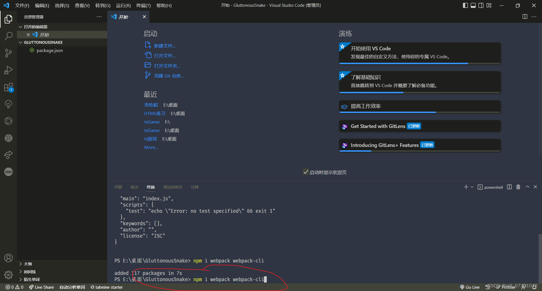Click the More... recent link
542x291 pixels.
click(x=151, y=147)
